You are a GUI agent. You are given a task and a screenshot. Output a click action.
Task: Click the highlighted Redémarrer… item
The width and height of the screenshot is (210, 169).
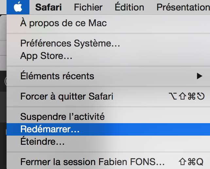pyautogui.click(x=50, y=129)
